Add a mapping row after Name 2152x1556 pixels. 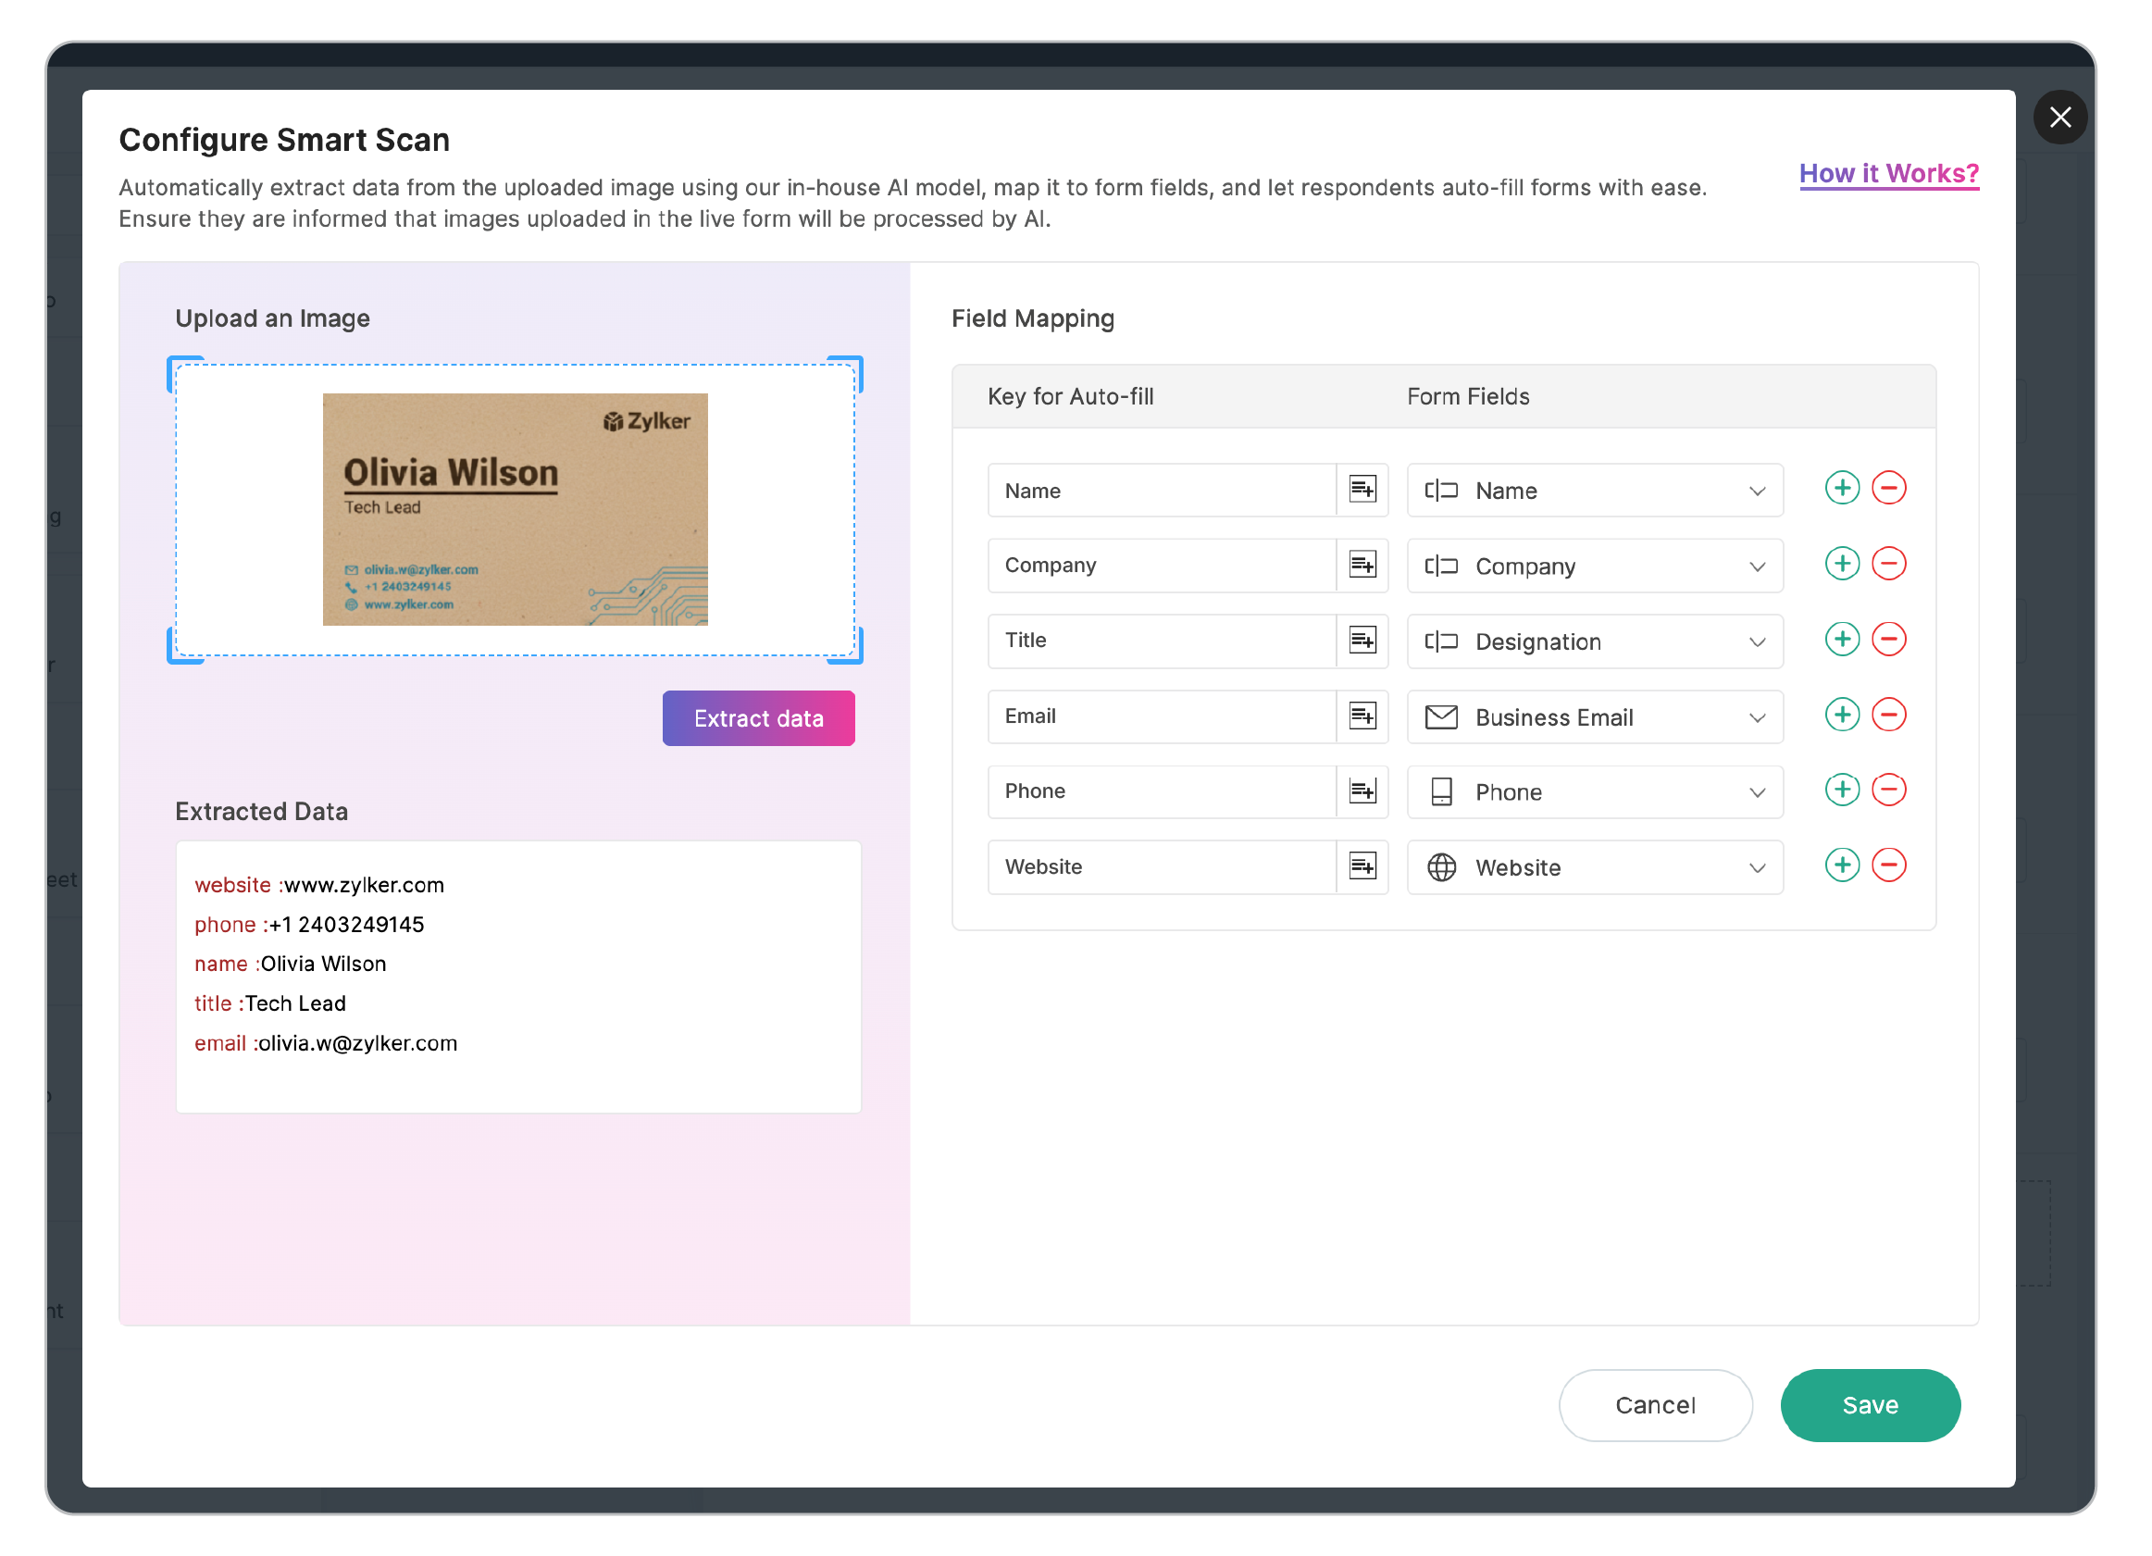[1842, 489]
